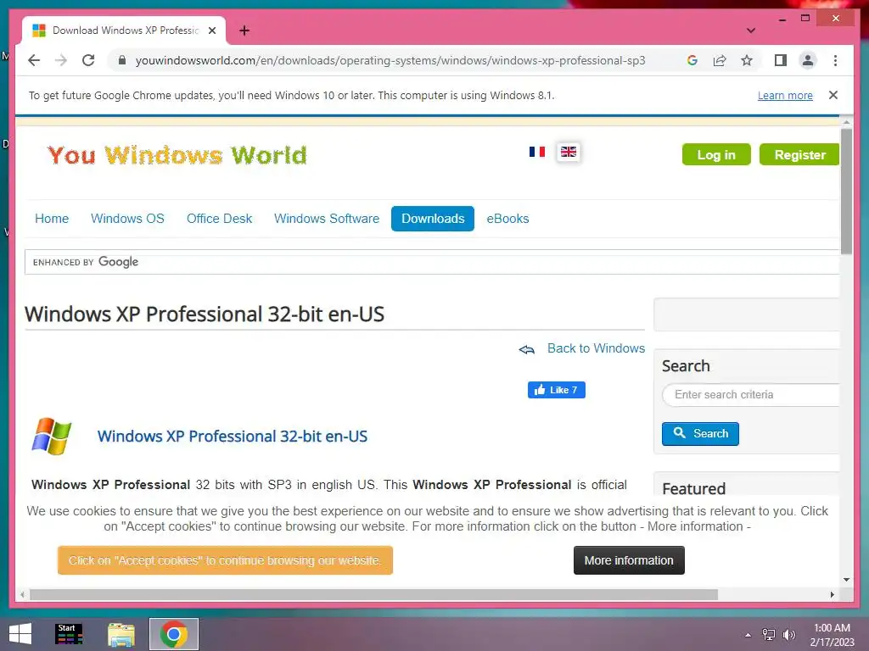
Task: Open Chrome side panel icon
Action: [x=781, y=60]
